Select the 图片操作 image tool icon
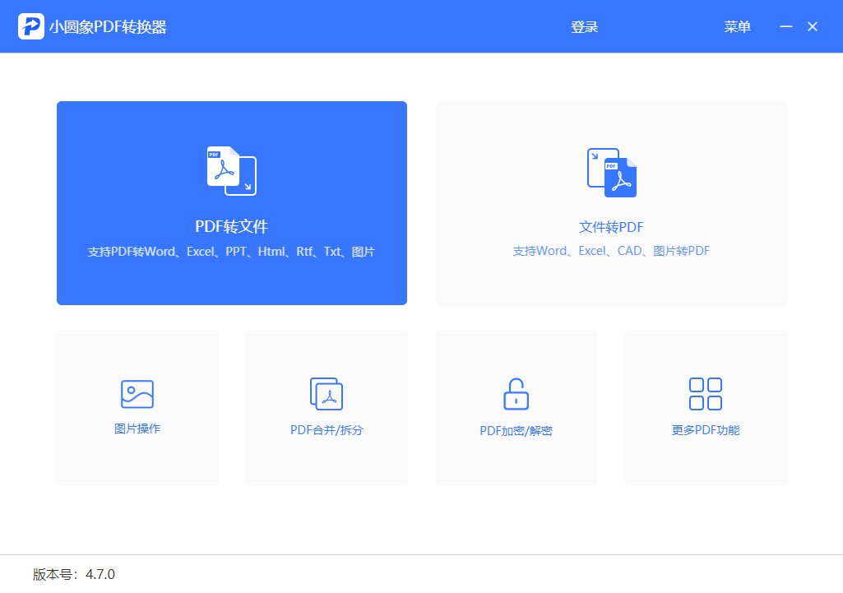The image size is (843, 593). tap(137, 393)
